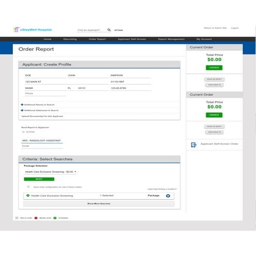Screen dimensions: 256x256
Task: Click the Health Care Exclusion Screening row label
Action: (52, 195)
